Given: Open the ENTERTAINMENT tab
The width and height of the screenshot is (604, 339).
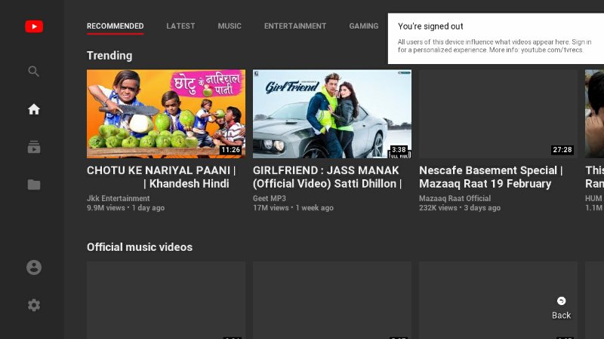Looking at the screenshot, I should pos(295,26).
